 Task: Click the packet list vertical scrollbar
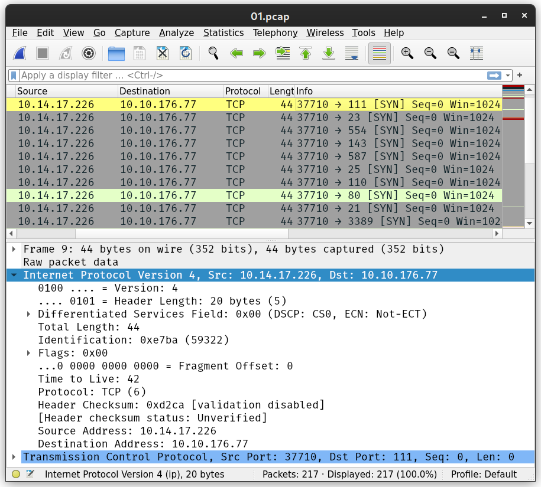[530, 159]
